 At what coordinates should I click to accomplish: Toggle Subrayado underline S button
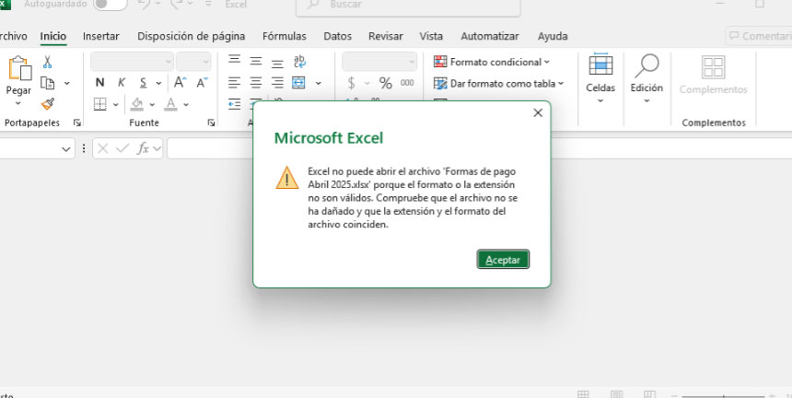point(144,83)
